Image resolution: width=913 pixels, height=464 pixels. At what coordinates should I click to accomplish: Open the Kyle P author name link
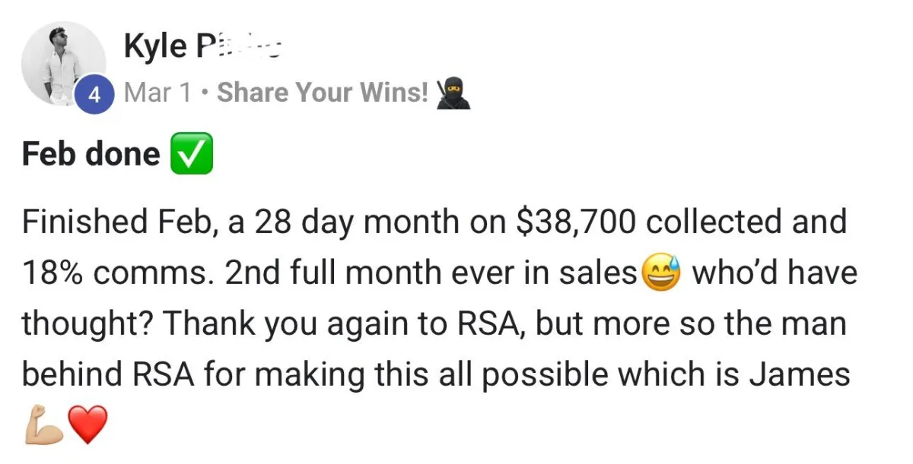[202, 46]
